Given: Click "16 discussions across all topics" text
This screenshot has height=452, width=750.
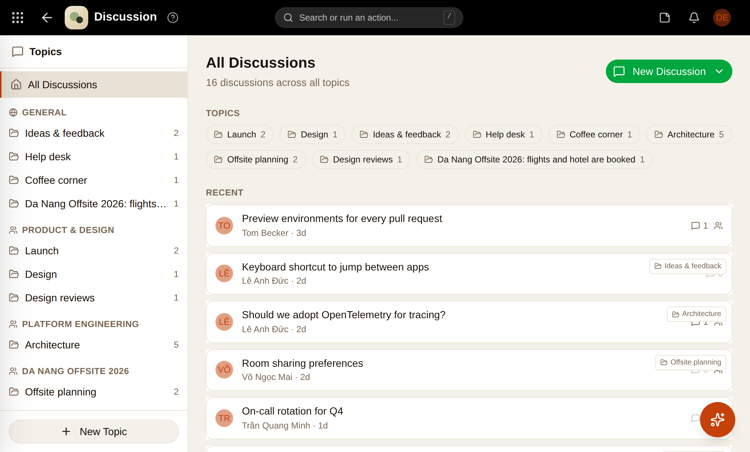Looking at the screenshot, I should [x=278, y=83].
